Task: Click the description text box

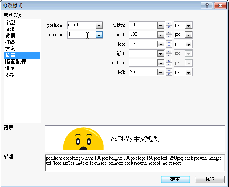Action: click(x=135, y=163)
